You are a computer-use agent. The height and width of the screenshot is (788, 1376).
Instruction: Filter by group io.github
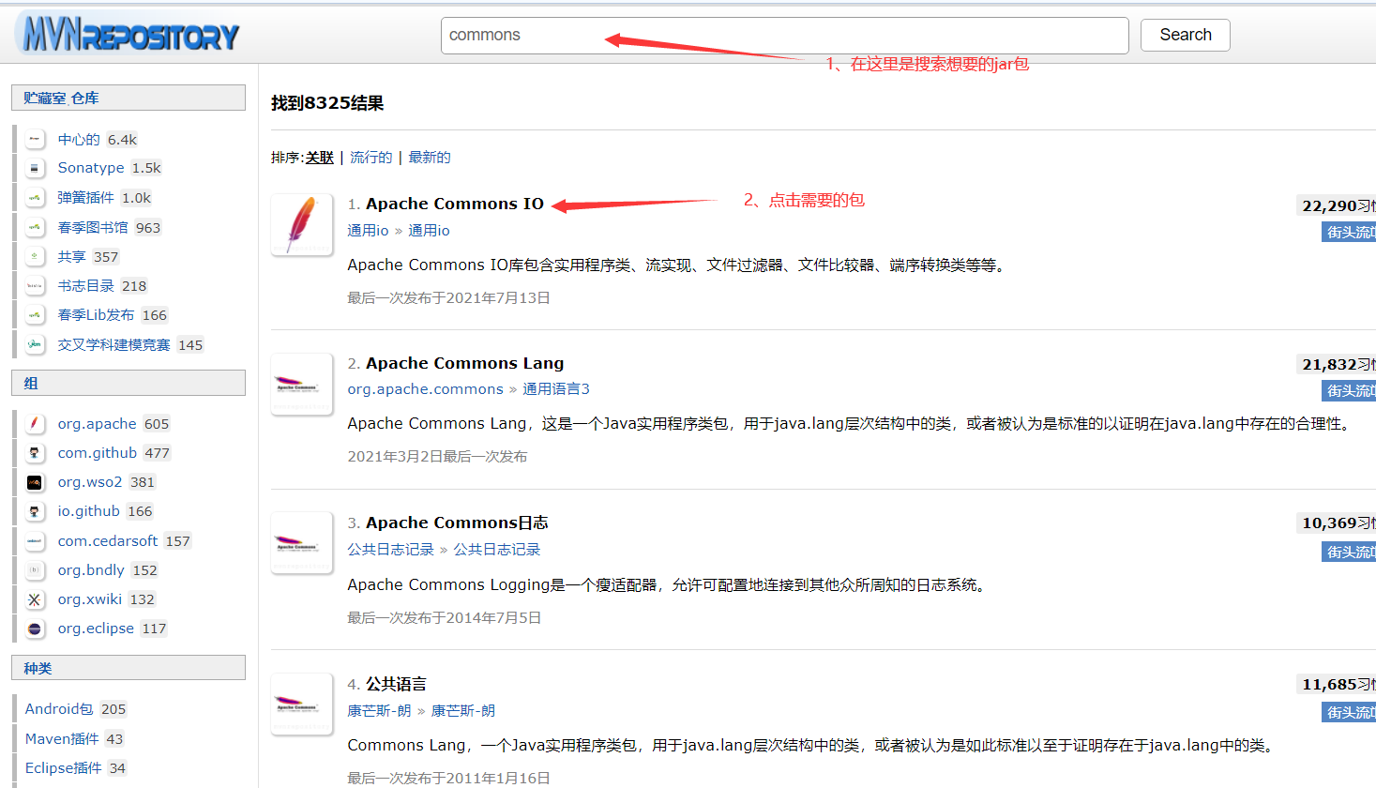[89, 511]
